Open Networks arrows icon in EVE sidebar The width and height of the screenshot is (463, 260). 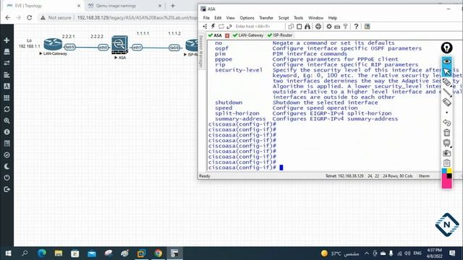(7, 63)
